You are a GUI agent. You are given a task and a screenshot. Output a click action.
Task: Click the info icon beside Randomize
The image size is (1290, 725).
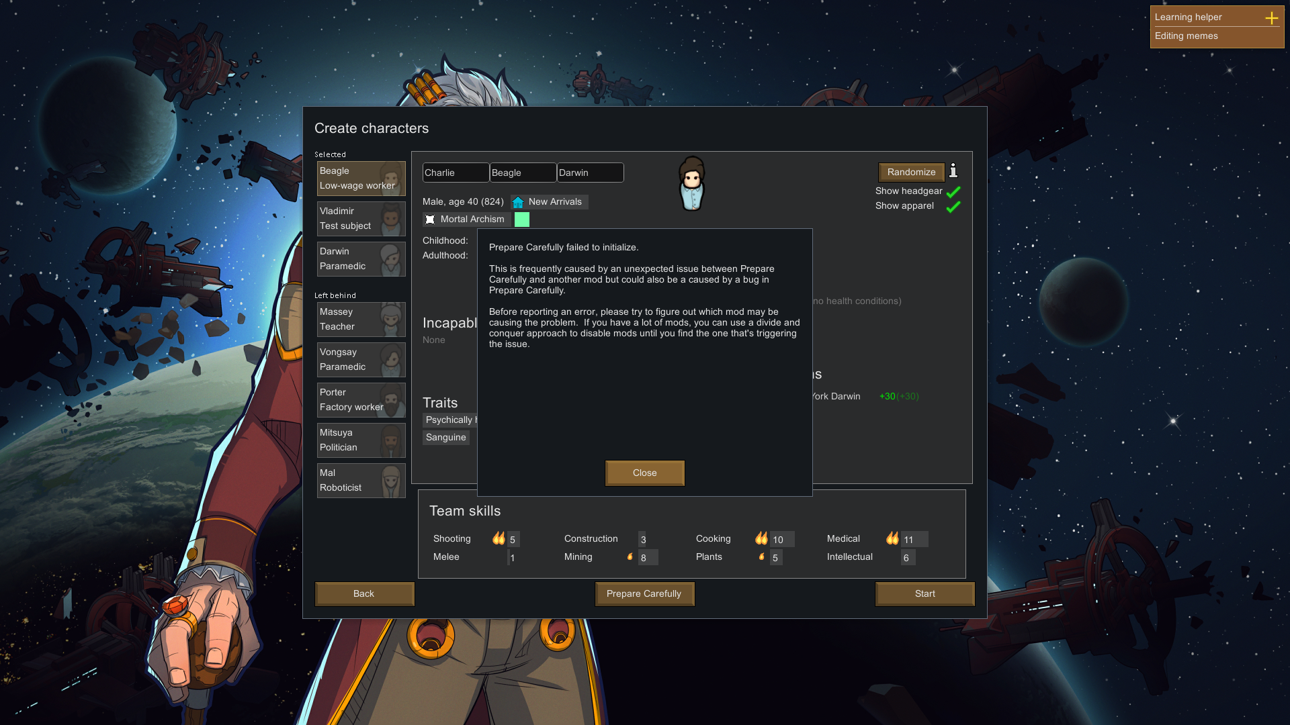pyautogui.click(x=953, y=172)
